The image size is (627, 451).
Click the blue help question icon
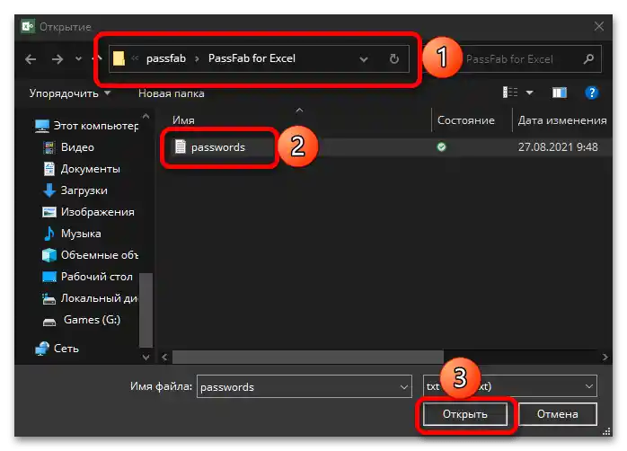(x=591, y=93)
